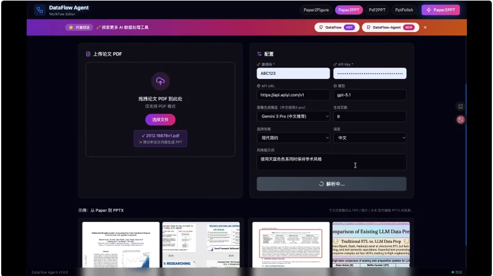The height and width of the screenshot is (276, 493).
Task: Open the Pdf2PPT tab
Action: click(x=377, y=10)
